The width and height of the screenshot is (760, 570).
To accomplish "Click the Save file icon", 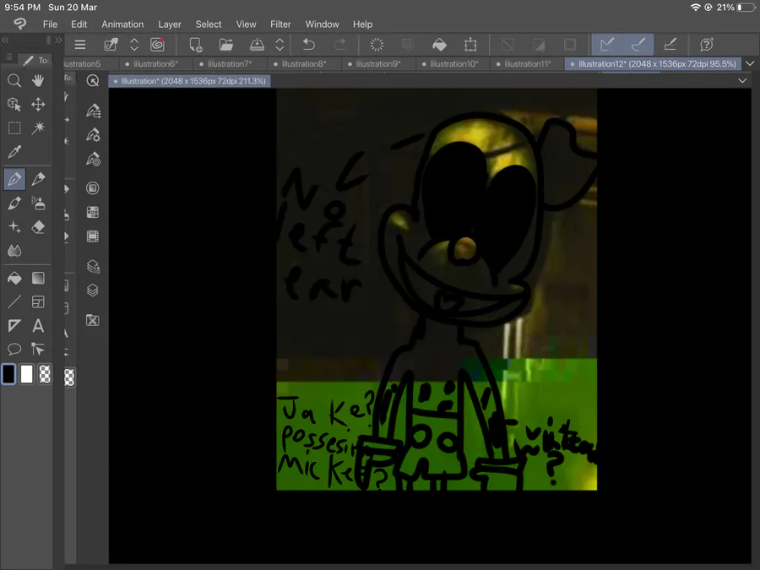I will (x=257, y=45).
